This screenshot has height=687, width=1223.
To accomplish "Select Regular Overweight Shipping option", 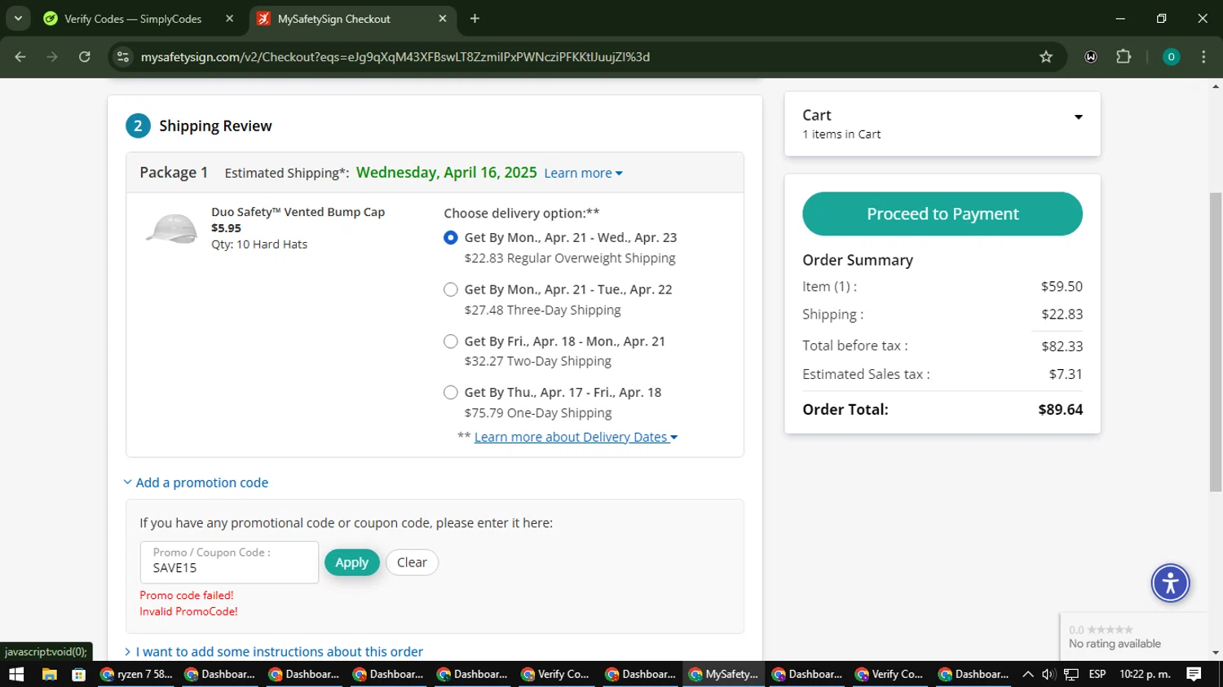I will [x=451, y=238].
